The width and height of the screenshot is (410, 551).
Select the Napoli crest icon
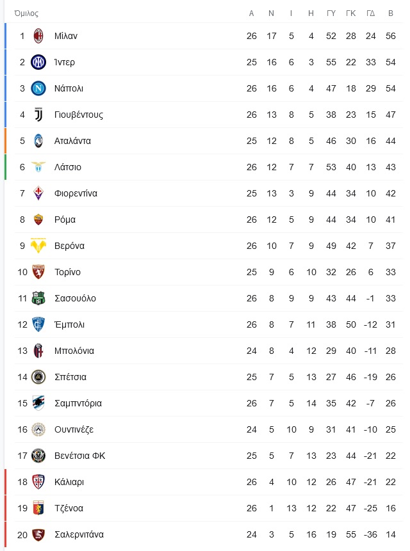pos(38,88)
